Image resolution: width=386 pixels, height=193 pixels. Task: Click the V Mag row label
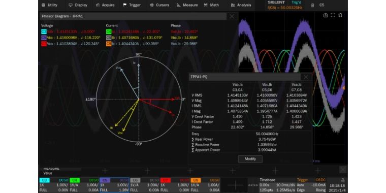coord(197,101)
